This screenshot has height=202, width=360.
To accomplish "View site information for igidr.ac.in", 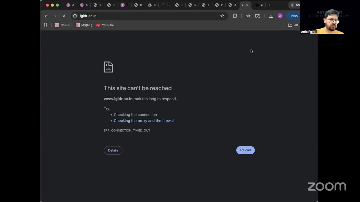I will tap(75, 16).
